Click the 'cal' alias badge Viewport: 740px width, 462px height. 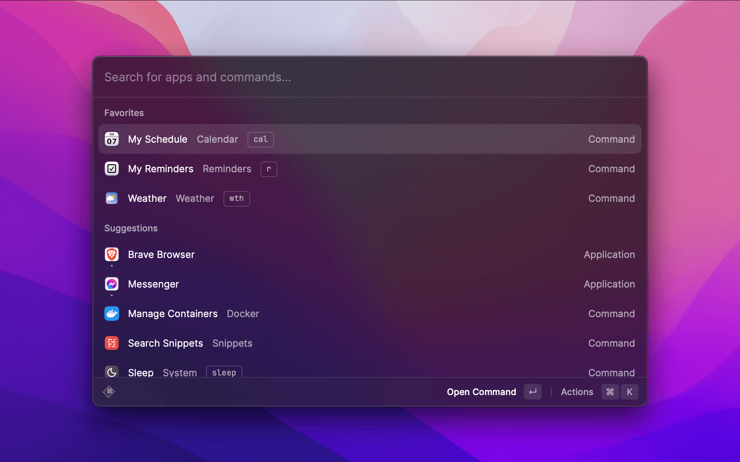260,139
